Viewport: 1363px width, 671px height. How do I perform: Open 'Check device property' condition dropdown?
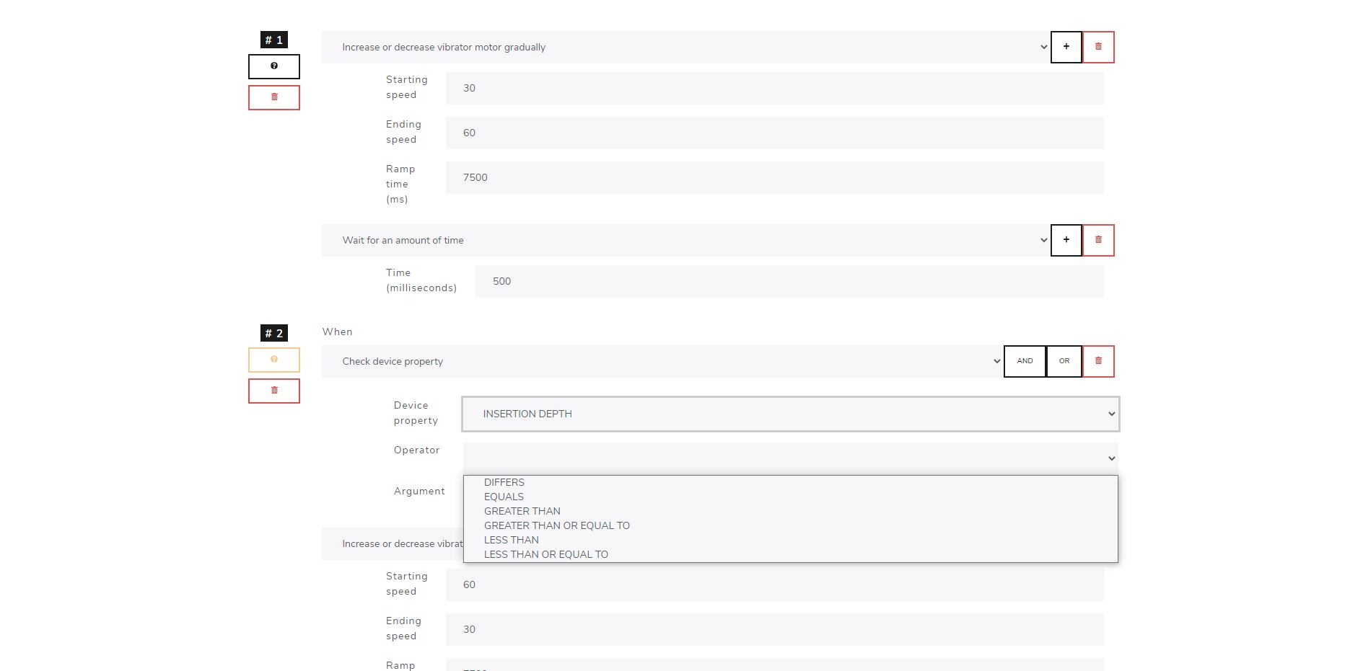(x=662, y=361)
